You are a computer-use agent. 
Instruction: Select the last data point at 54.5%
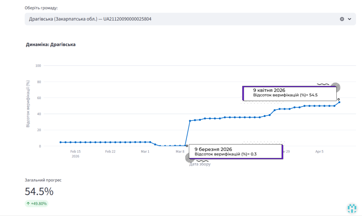pos(339,102)
